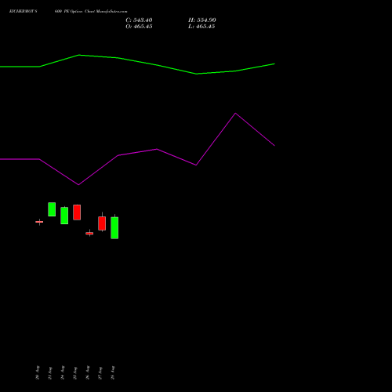Click the green 21 Aug candlestick
This screenshot has height=392, width=392.
[52, 209]
